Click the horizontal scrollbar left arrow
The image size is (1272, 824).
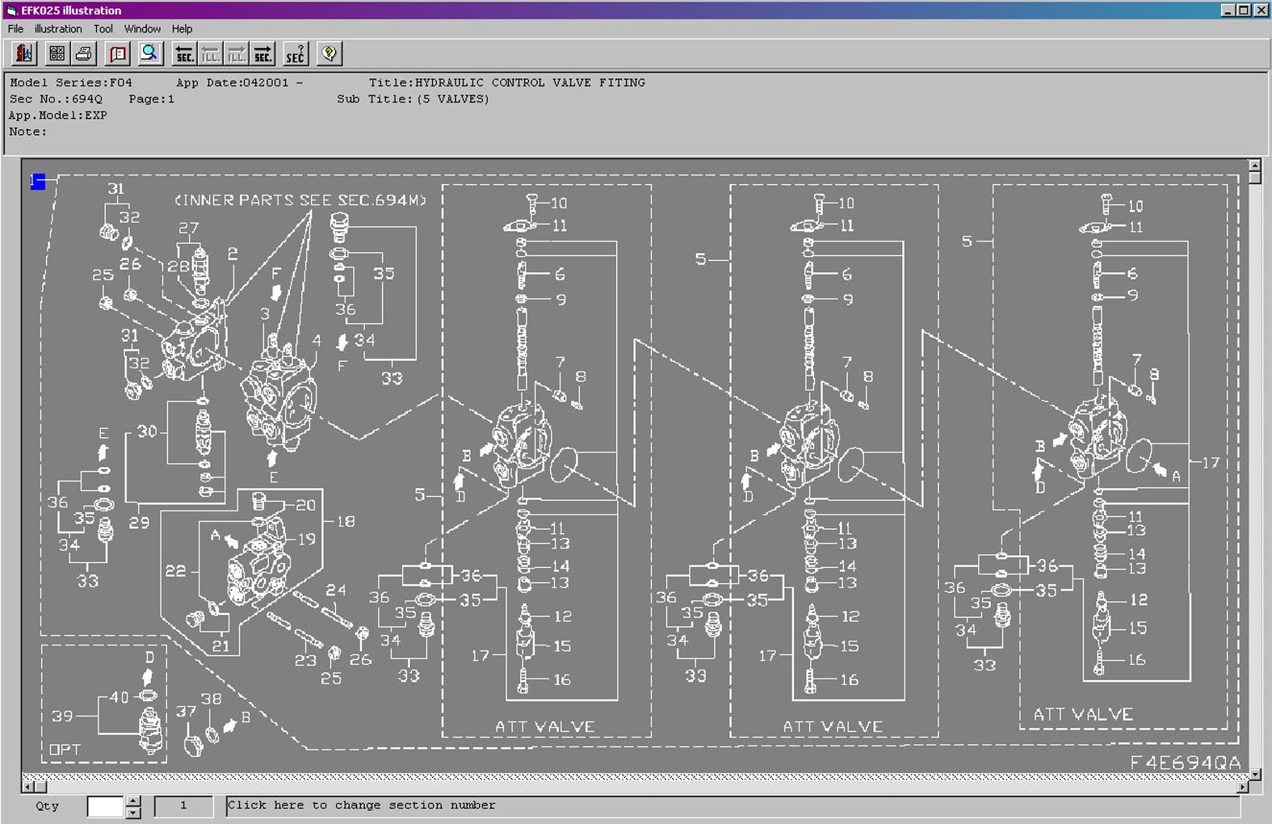click(x=28, y=786)
